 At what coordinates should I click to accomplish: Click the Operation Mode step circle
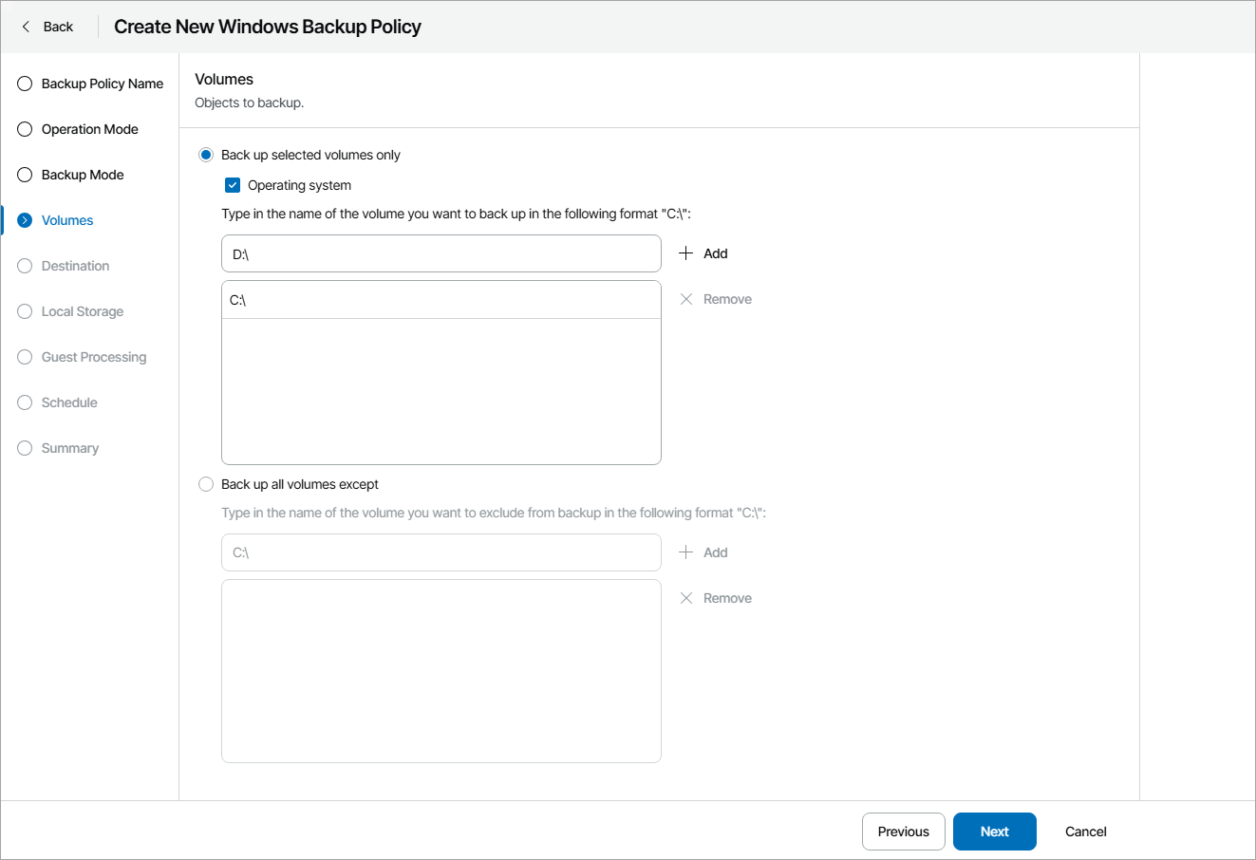[x=25, y=129]
